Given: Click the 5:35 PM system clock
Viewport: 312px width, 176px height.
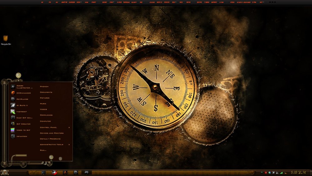Looking at the screenshot, I should pyautogui.click(x=298, y=172).
